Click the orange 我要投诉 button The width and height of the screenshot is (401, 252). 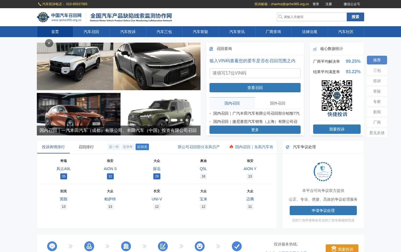(342, 248)
